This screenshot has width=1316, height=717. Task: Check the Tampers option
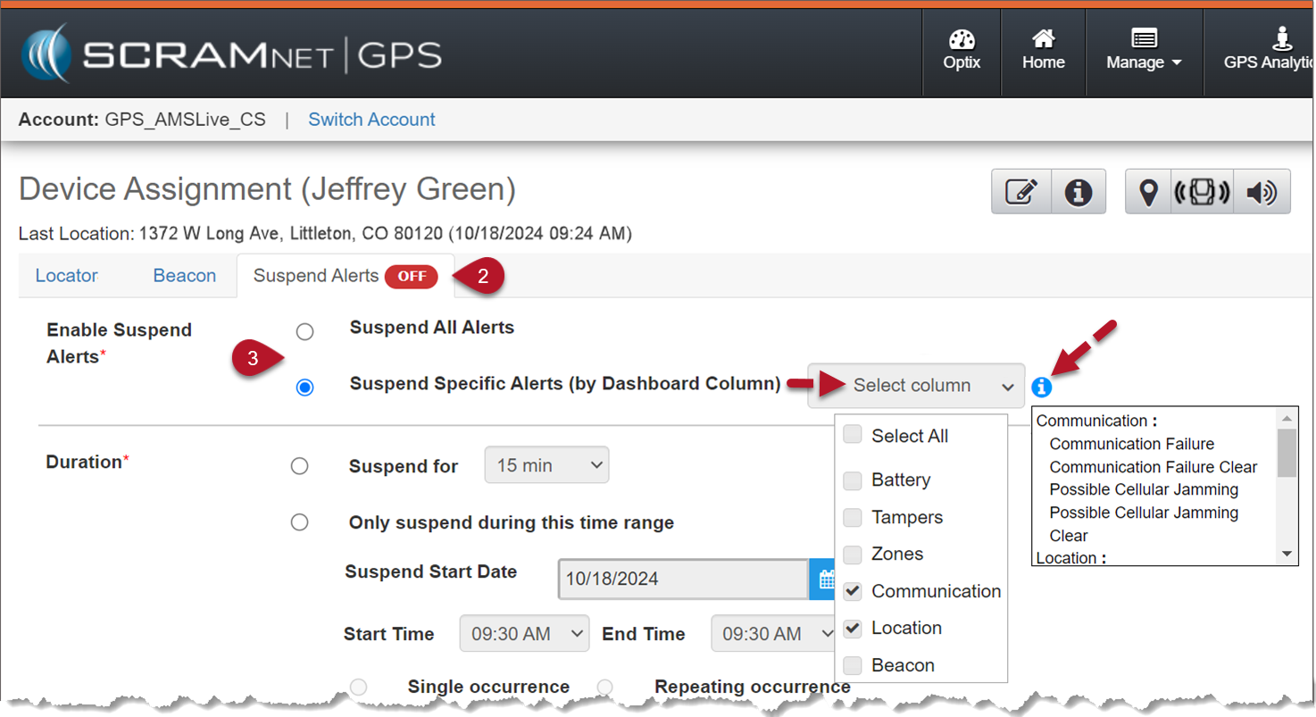click(x=853, y=518)
